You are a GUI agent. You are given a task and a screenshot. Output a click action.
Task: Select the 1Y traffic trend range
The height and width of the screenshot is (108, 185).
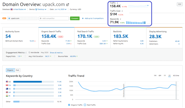pos(165,75)
